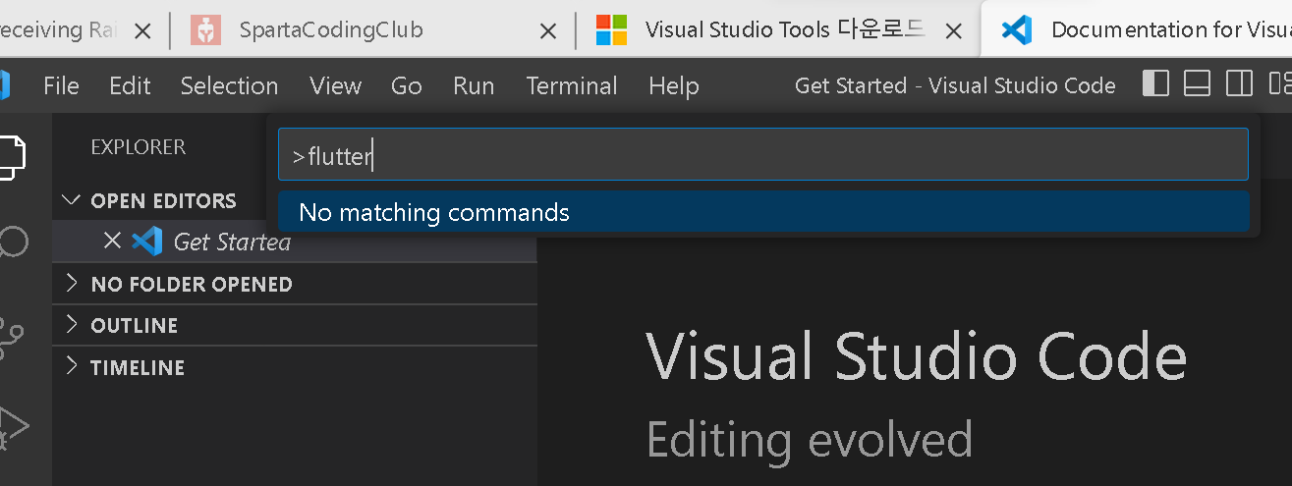Expand the Outline section
The width and height of the screenshot is (1292, 486).
71,325
